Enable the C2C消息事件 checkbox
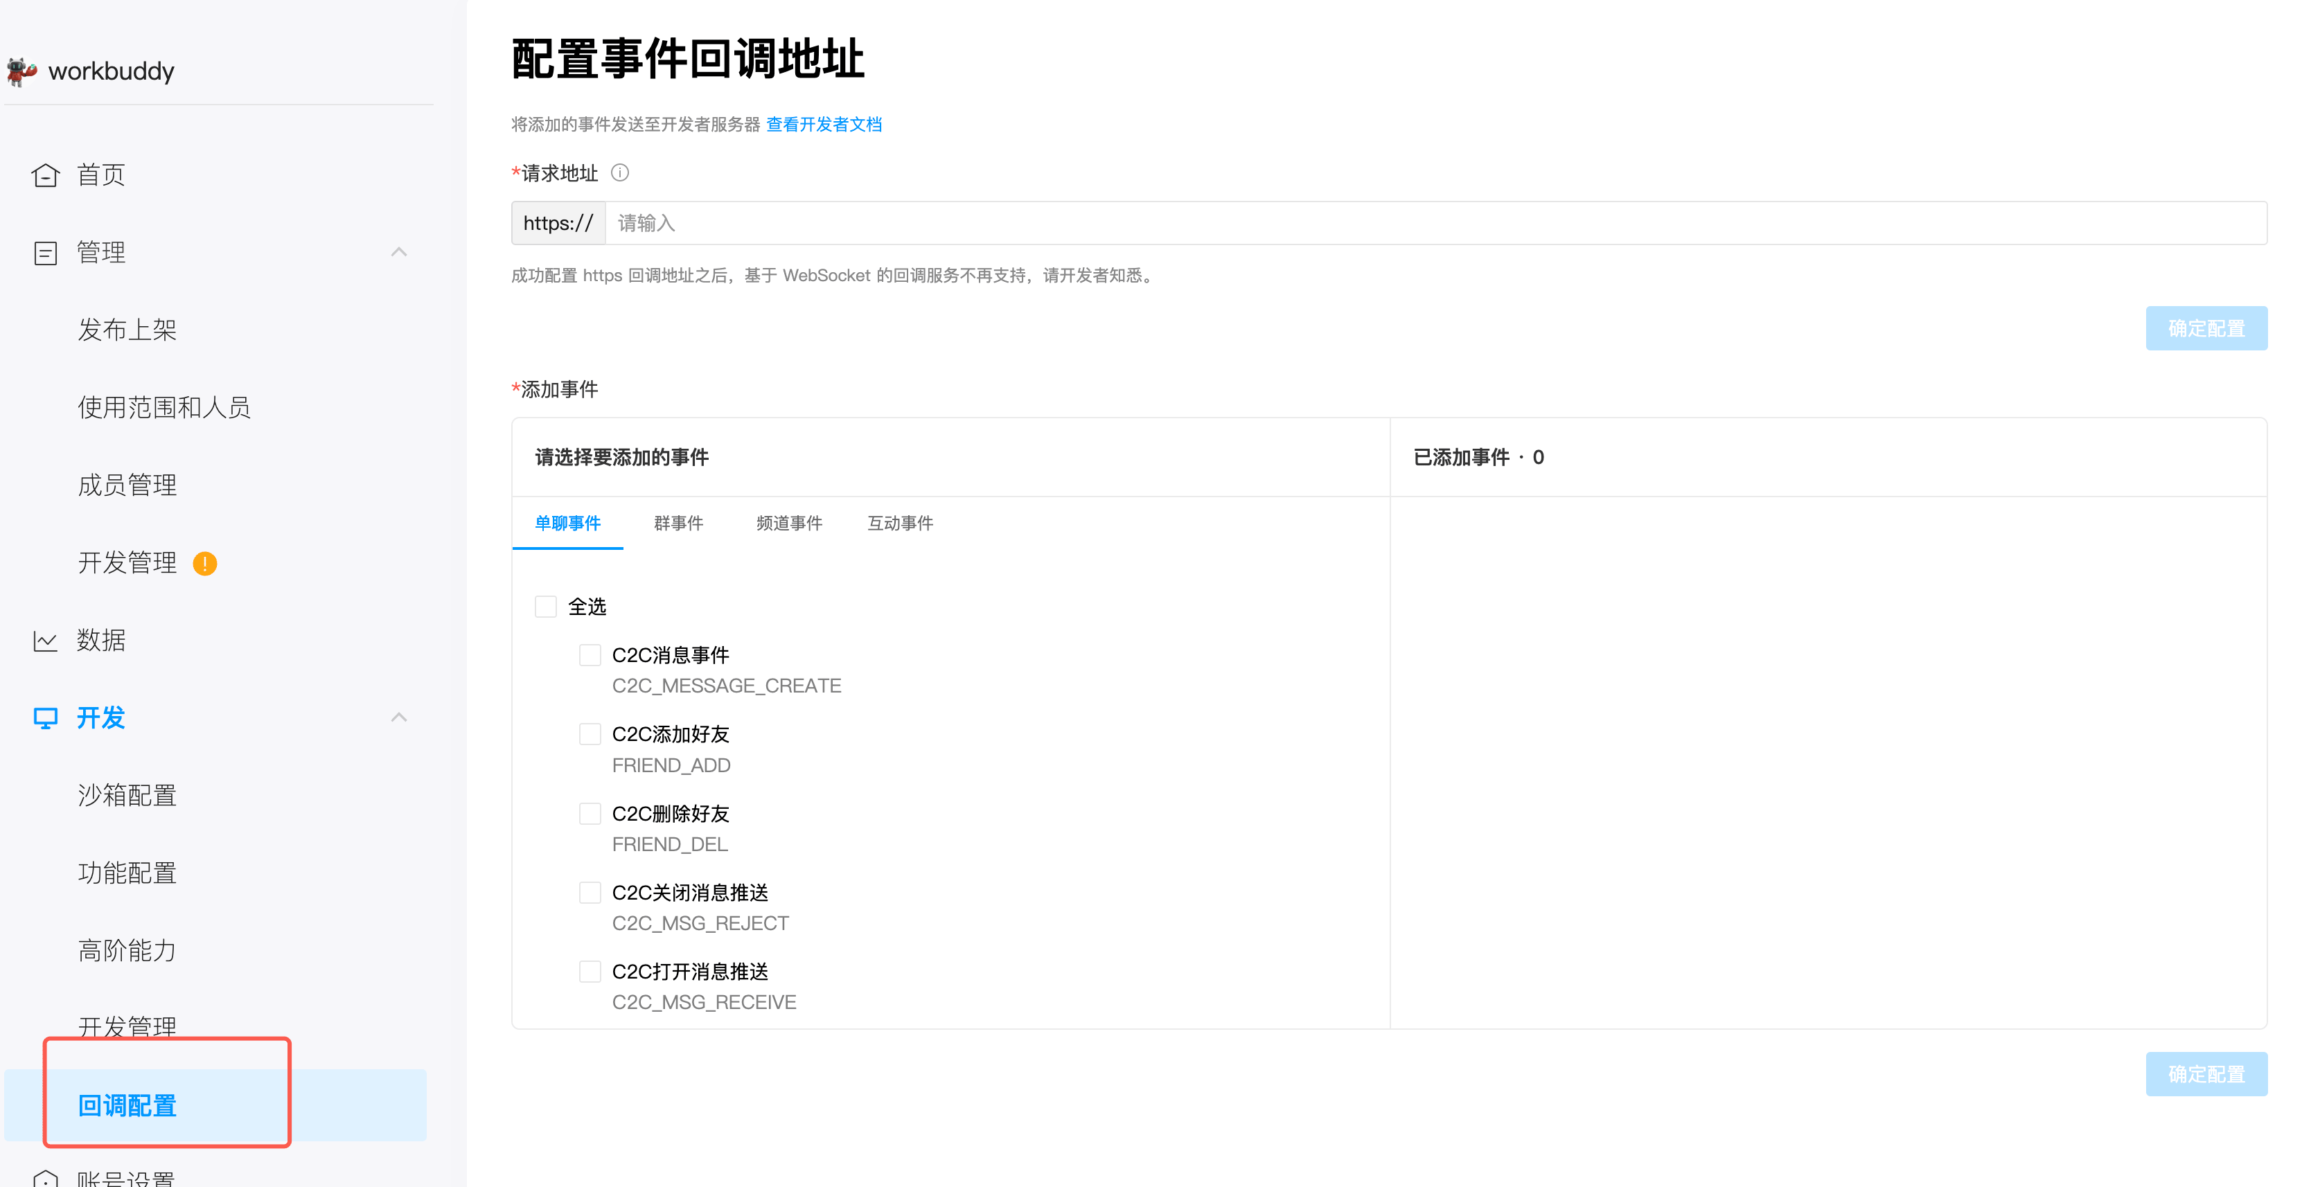The height and width of the screenshot is (1187, 2311). coord(590,654)
